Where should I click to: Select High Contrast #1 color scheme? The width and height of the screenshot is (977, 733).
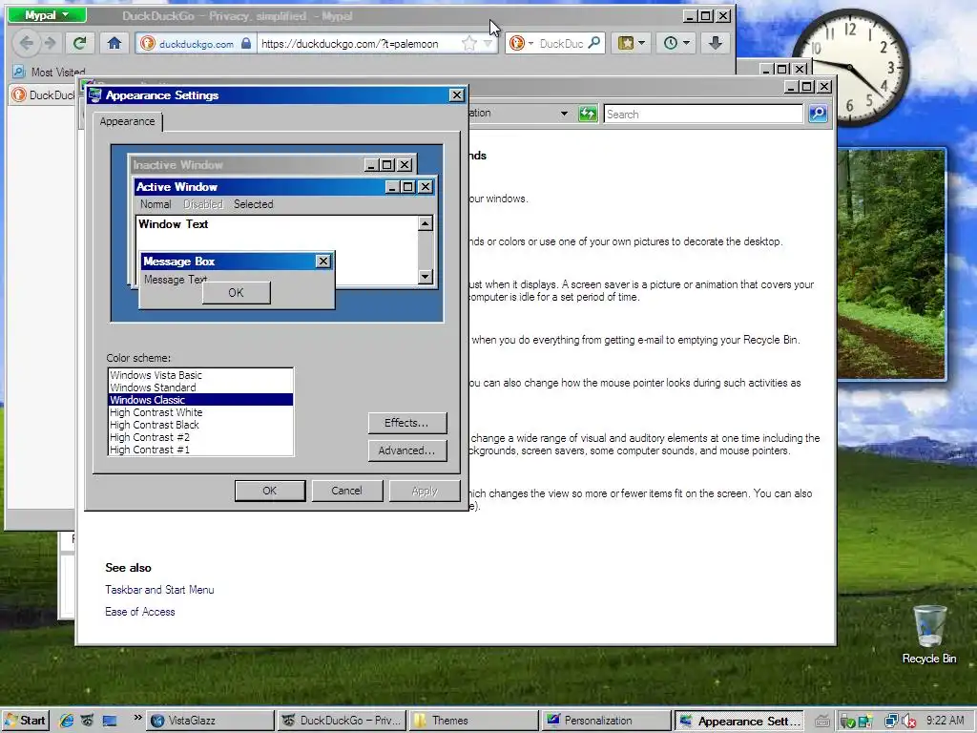click(200, 450)
